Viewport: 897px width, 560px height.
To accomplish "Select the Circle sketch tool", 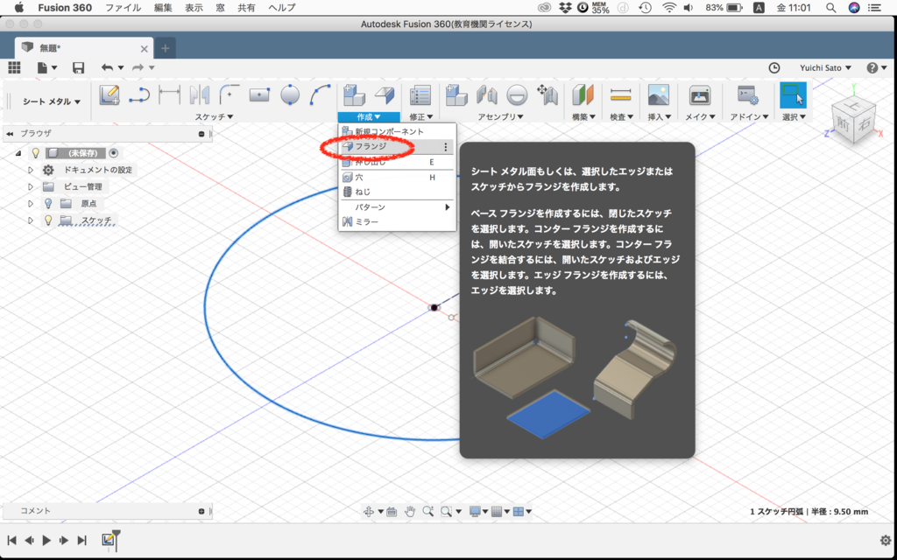I will 289,94.
